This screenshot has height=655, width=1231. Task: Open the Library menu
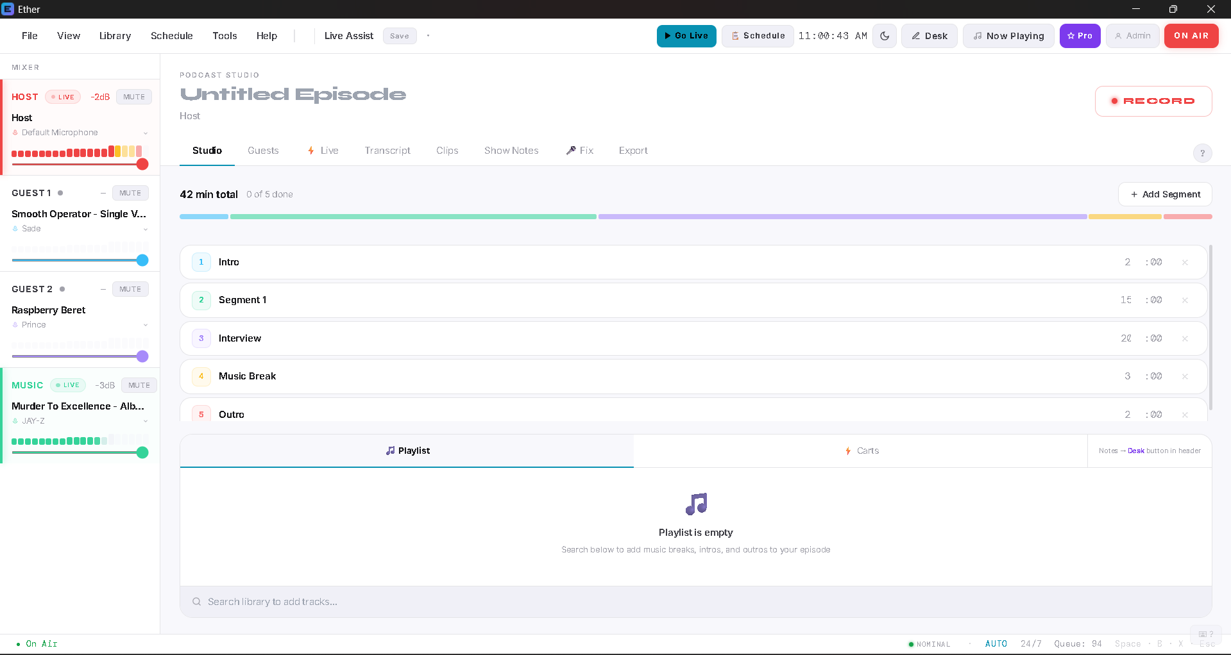[x=115, y=36]
